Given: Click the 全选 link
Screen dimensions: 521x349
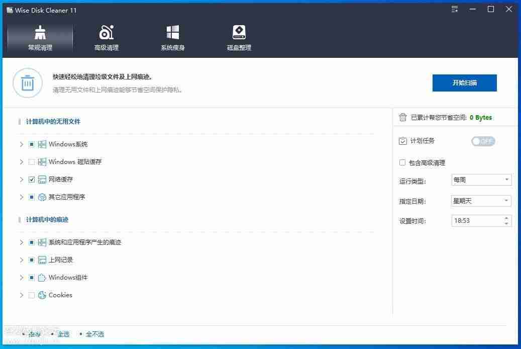Looking at the screenshot, I should [x=64, y=334].
